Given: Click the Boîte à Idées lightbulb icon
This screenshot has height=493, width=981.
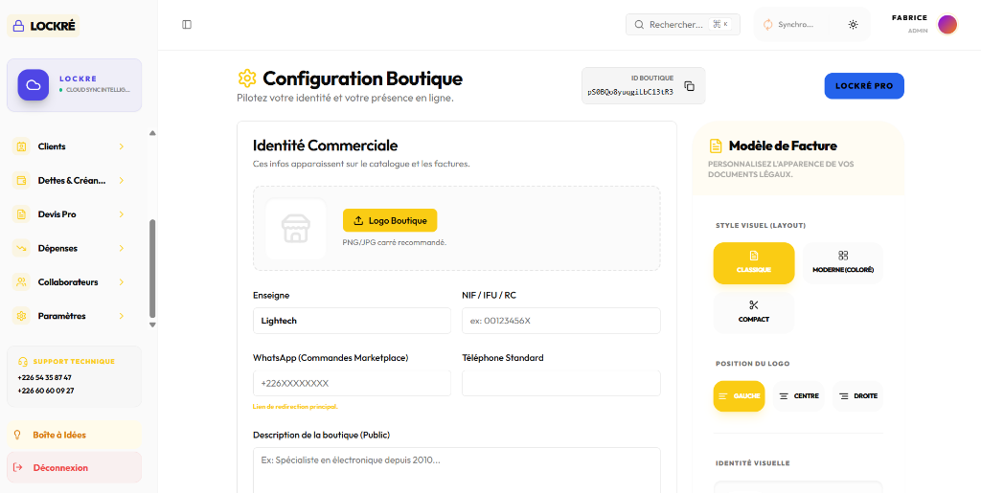Looking at the screenshot, I should 17,435.
